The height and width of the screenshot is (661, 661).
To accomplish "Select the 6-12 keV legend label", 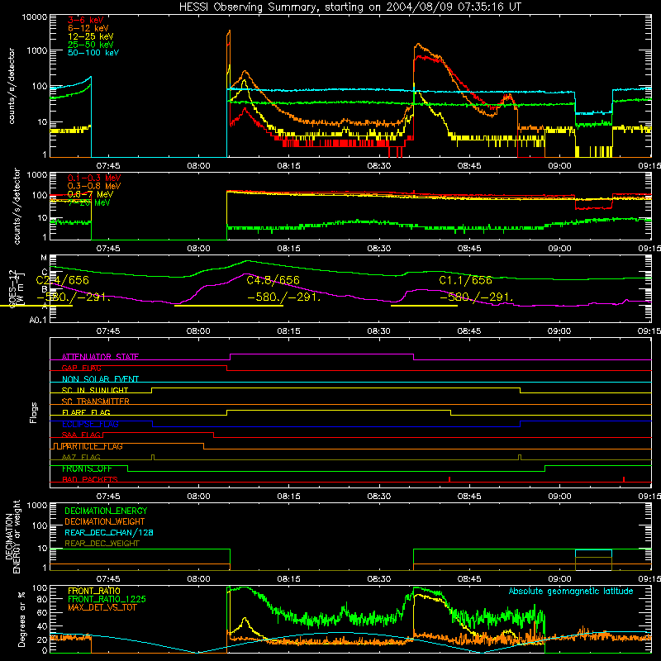I will (88, 28).
